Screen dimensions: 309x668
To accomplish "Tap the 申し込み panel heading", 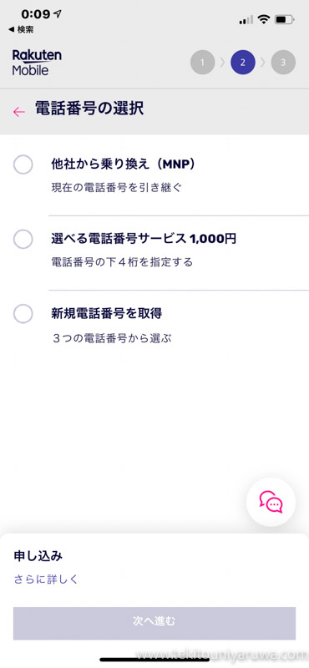I will pyautogui.click(x=38, y=556).
